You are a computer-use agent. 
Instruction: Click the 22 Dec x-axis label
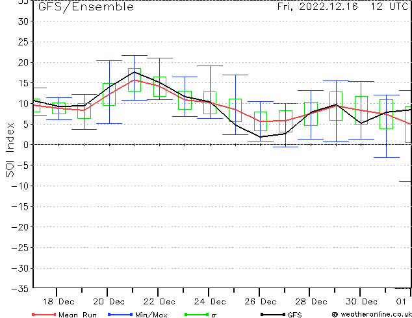click(x=159, y=302)
